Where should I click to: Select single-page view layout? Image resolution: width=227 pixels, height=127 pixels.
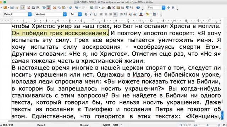click(181, 125)
